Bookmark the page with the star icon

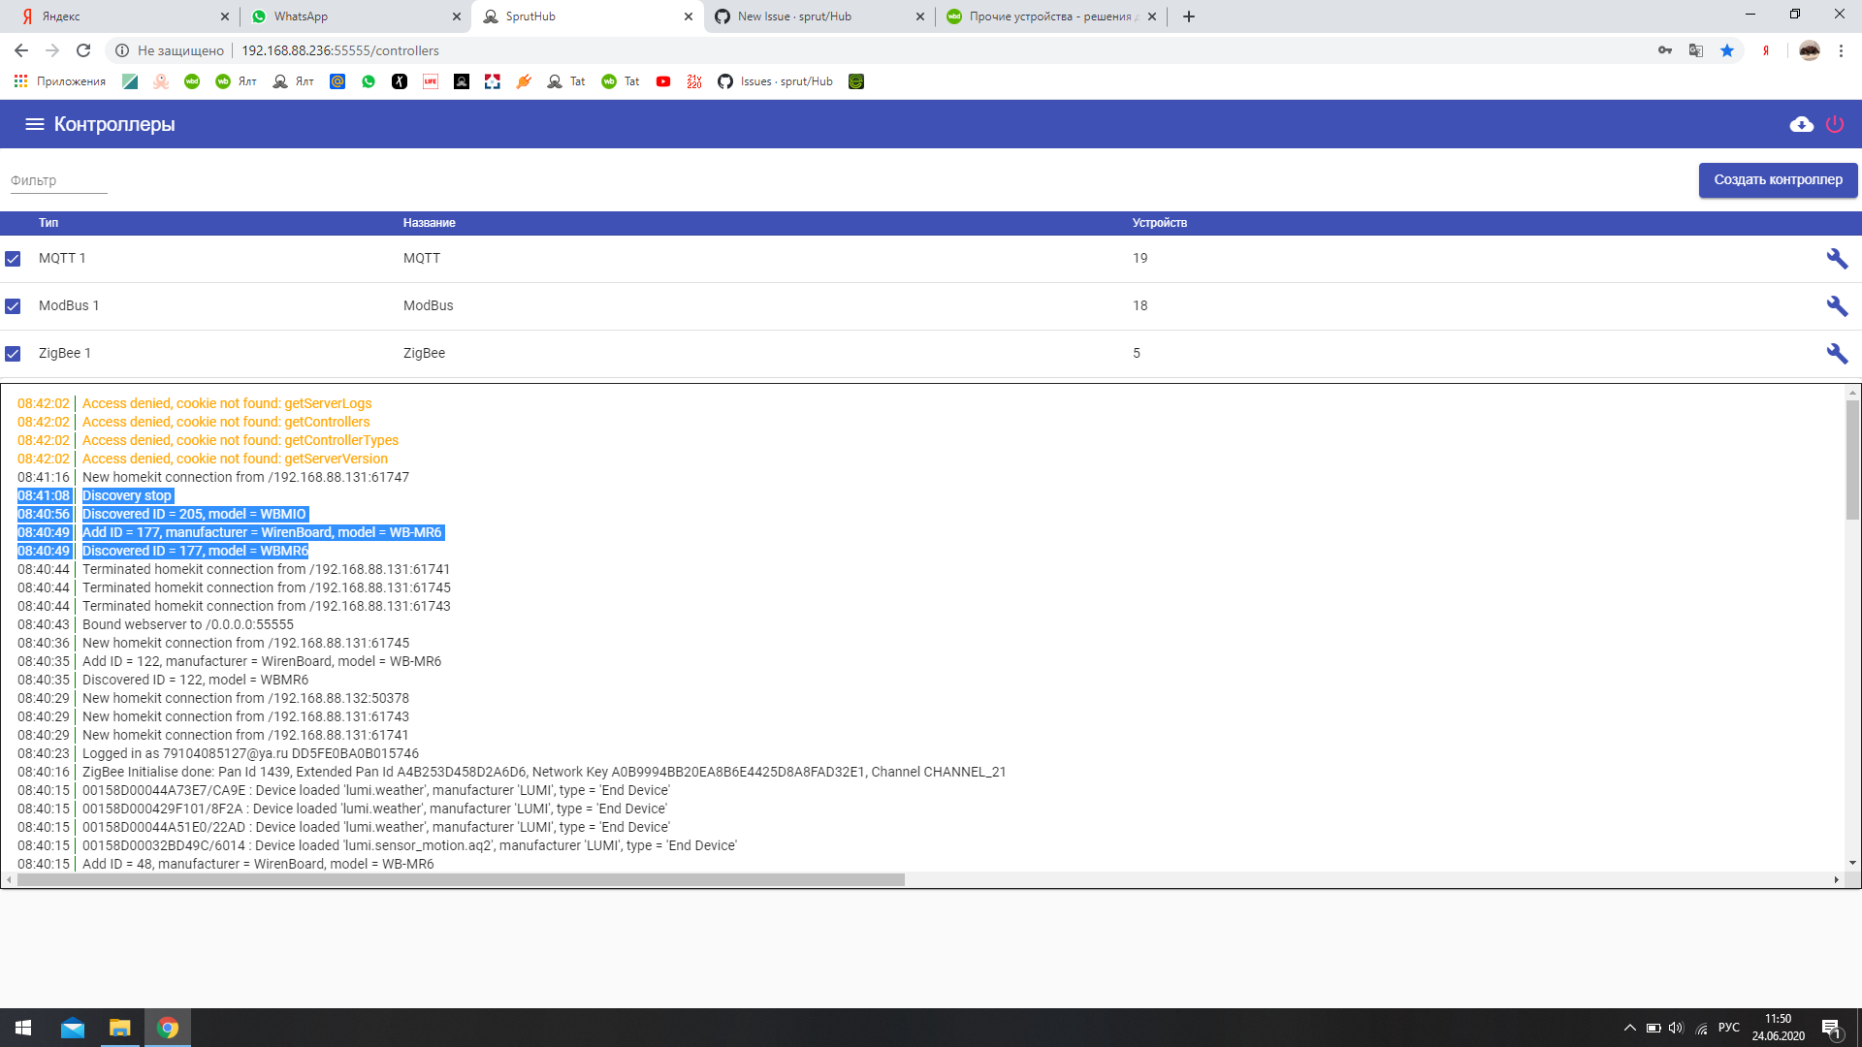1727,50
